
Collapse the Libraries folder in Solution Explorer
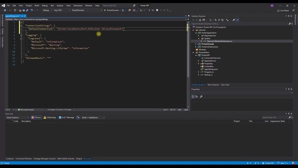tap(193, 30)
